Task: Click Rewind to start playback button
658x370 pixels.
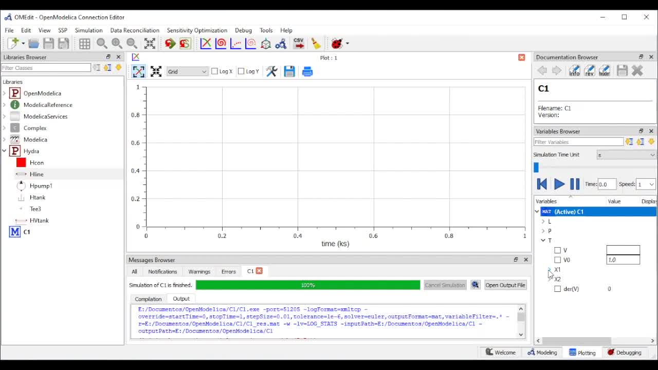Action: pos(541,184)
